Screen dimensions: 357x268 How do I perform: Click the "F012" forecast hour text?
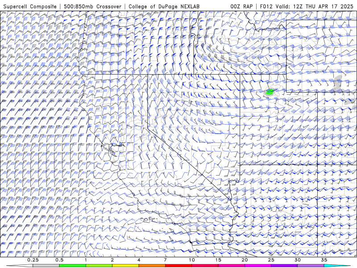click(266, 7)
